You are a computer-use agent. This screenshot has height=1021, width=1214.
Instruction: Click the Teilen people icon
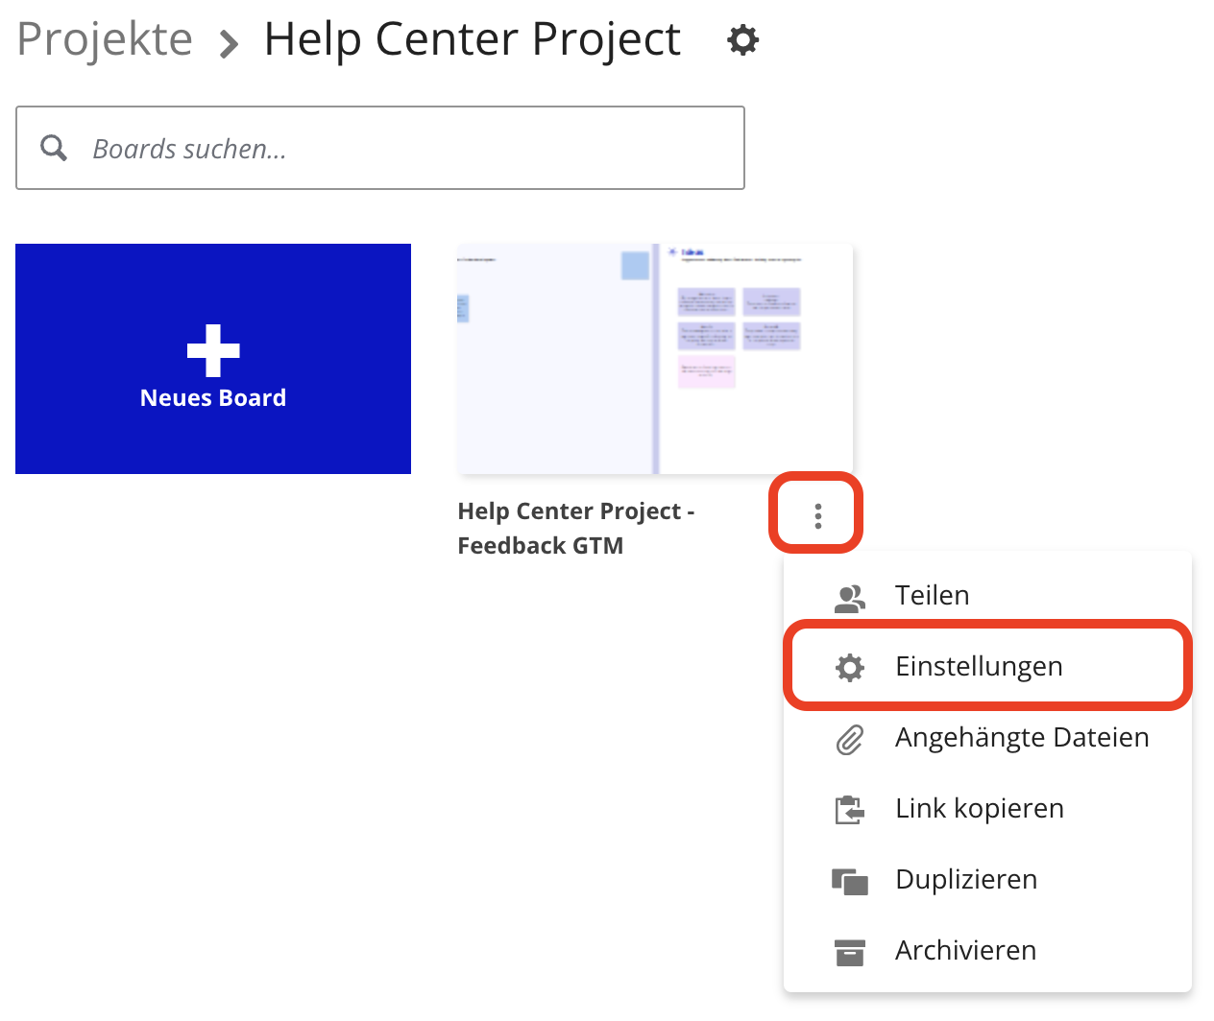pos(849,598)
